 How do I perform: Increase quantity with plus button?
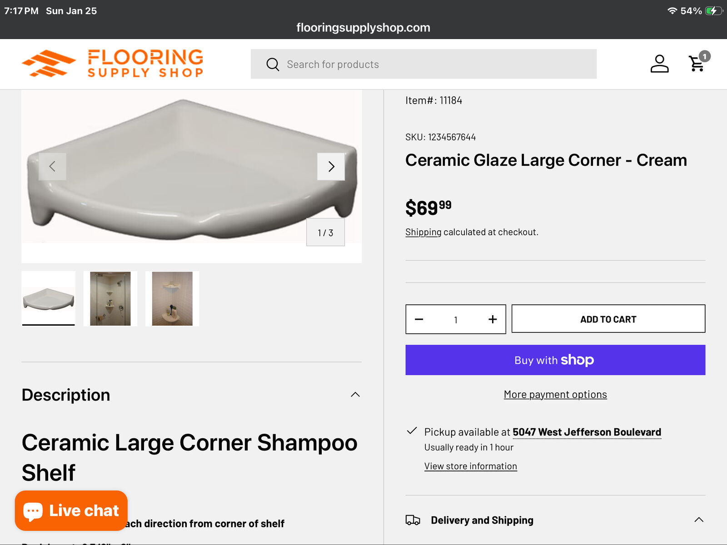493,319
